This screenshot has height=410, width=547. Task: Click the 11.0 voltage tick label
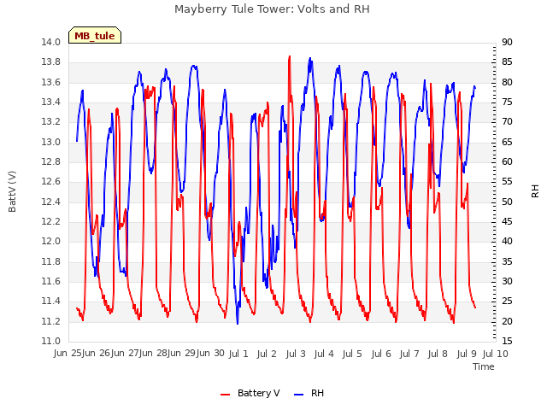pos(51,341)
